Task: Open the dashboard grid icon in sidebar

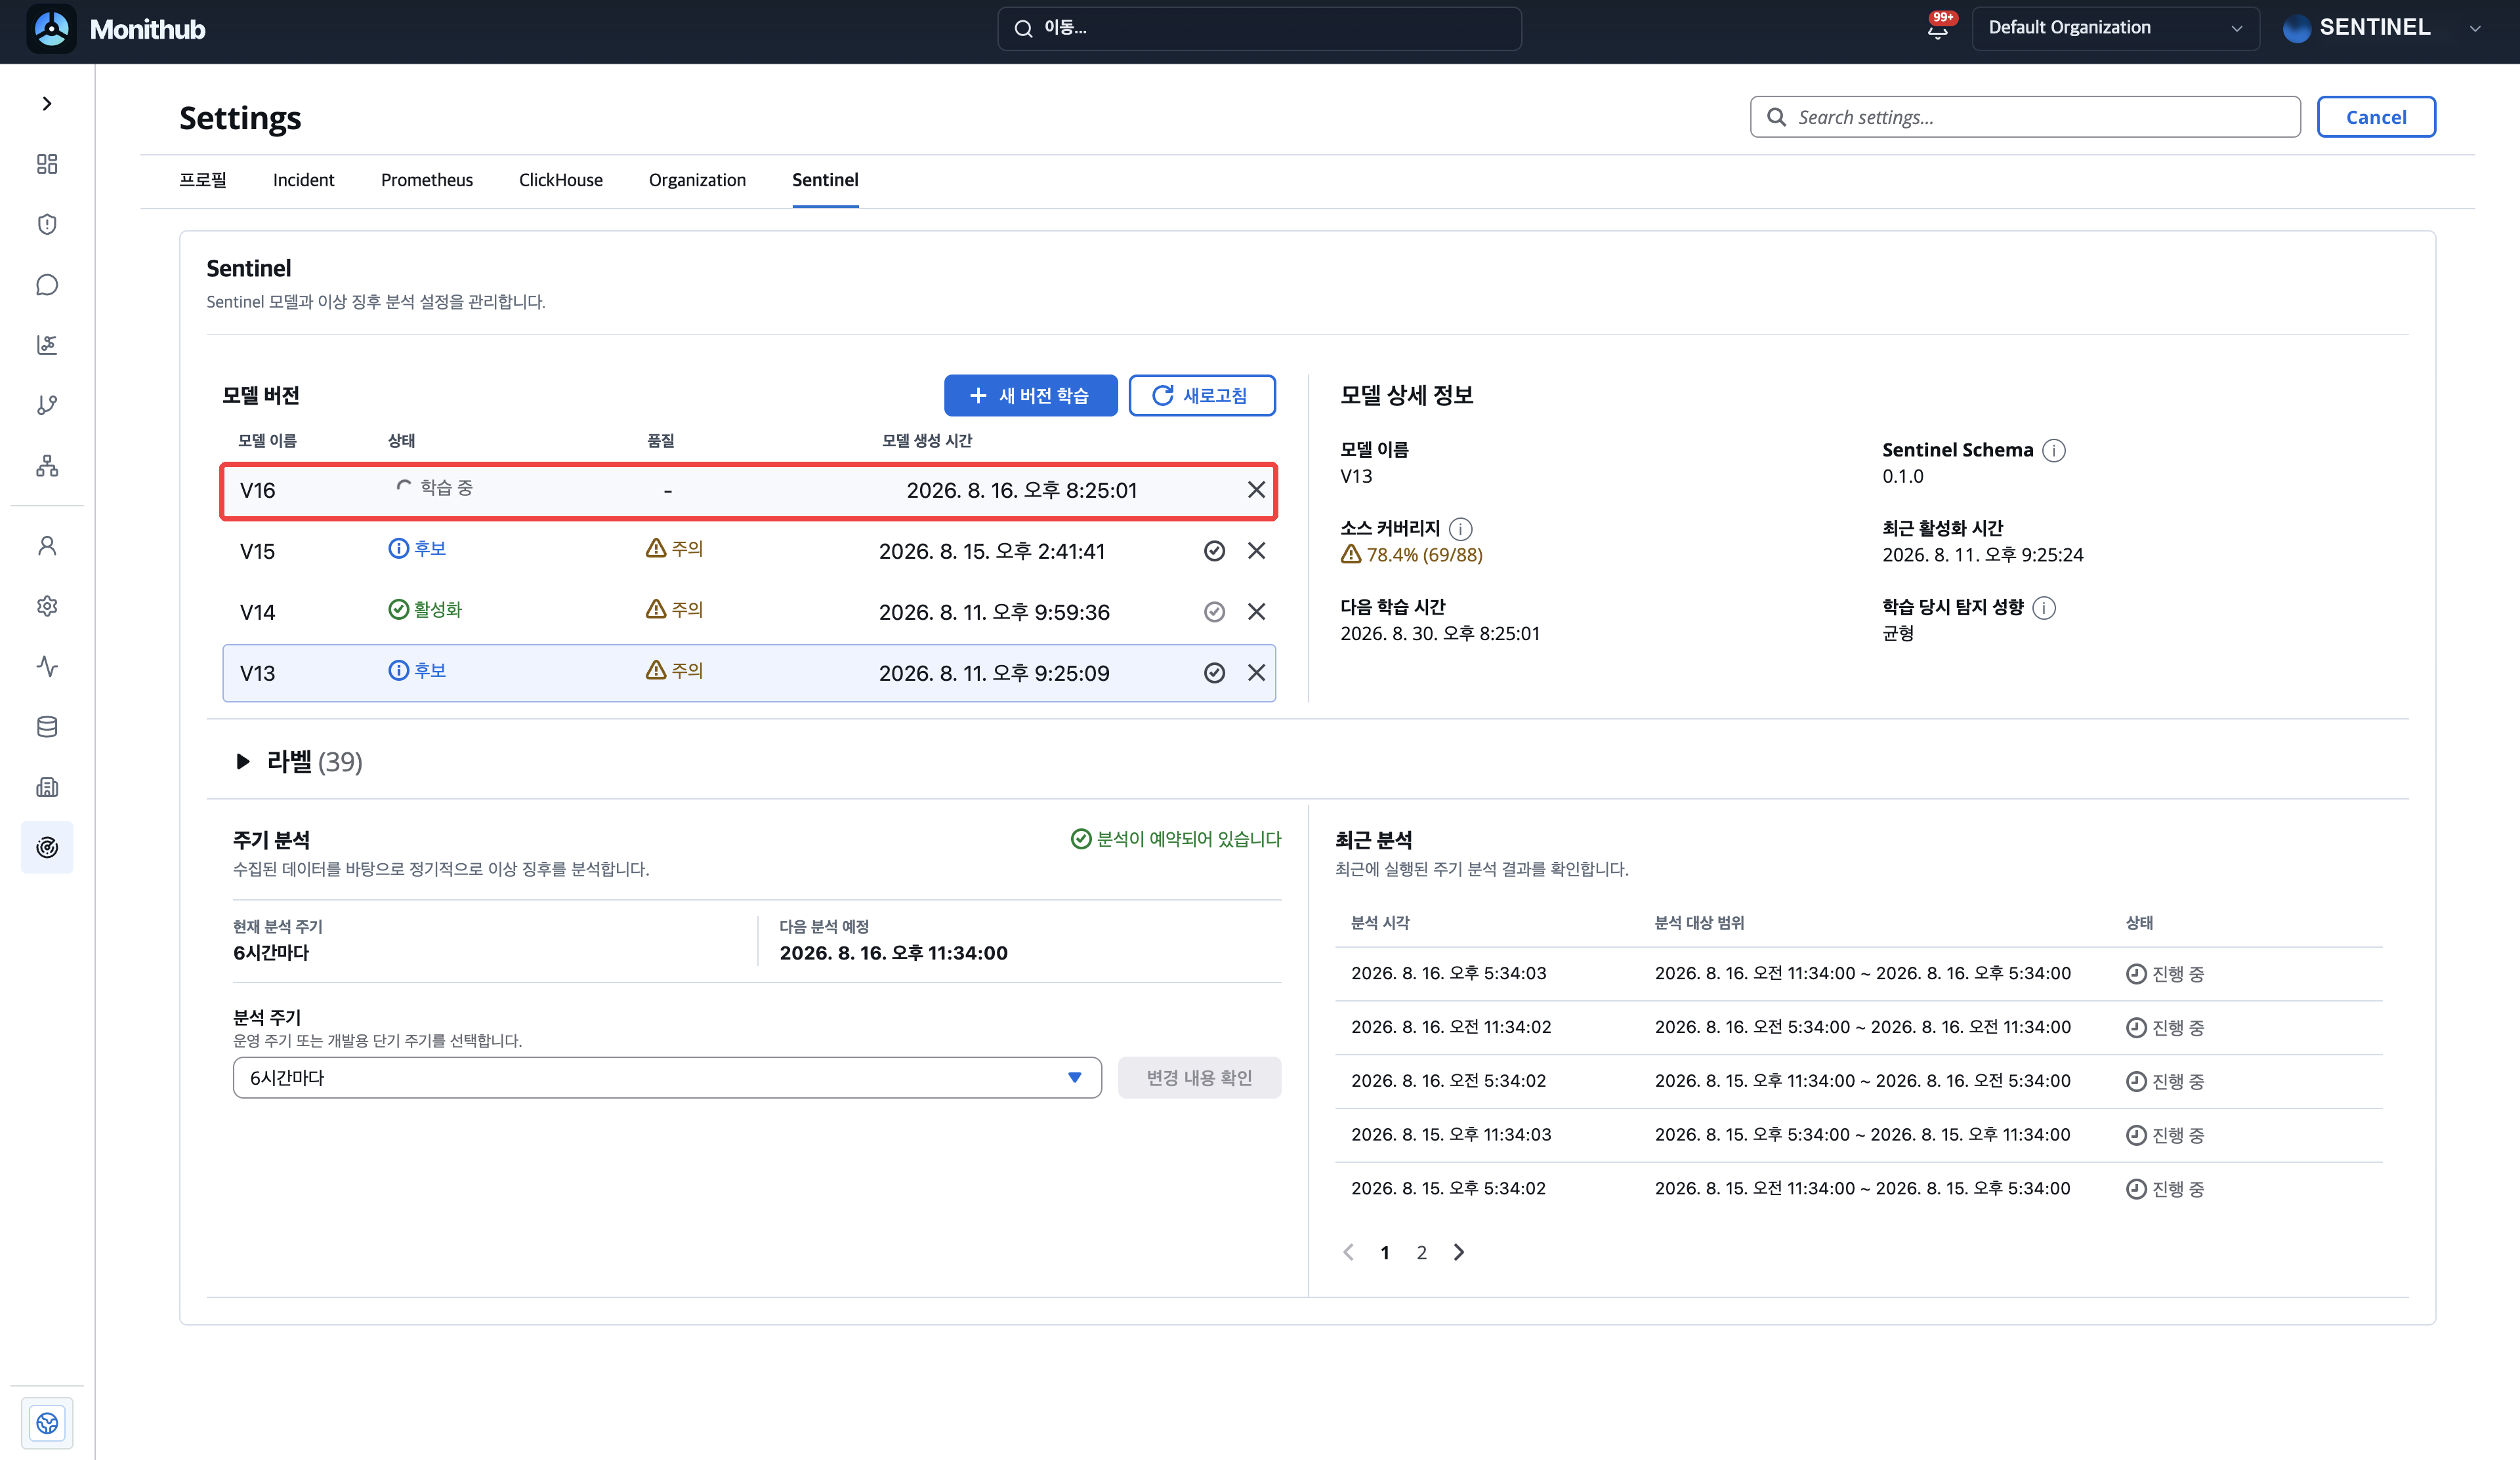Action: (x=47, y=164)
